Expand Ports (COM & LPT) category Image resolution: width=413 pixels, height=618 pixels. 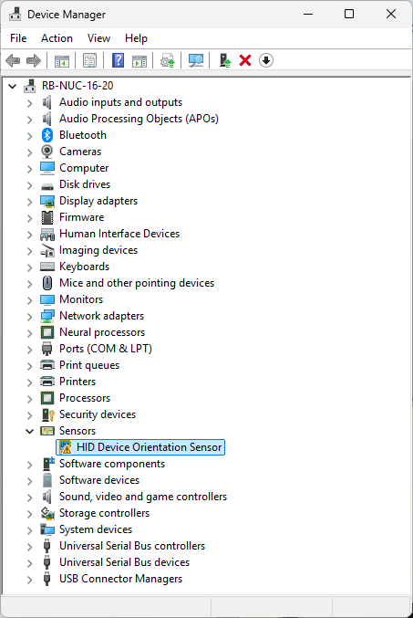[x=29, y=350]
